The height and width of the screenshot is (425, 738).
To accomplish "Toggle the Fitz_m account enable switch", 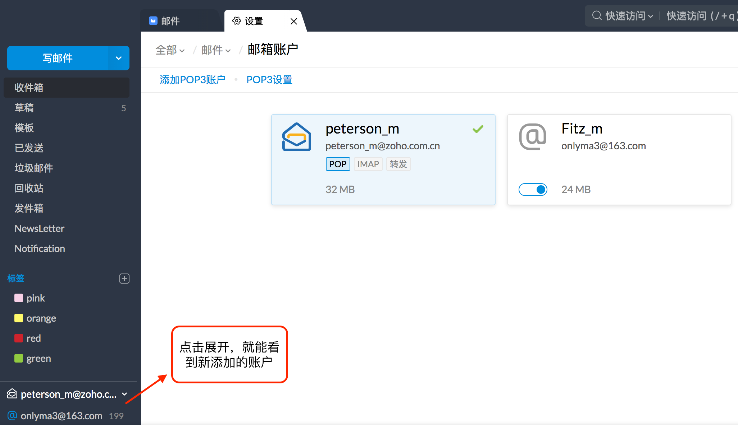I will click(x=533, y=189).
